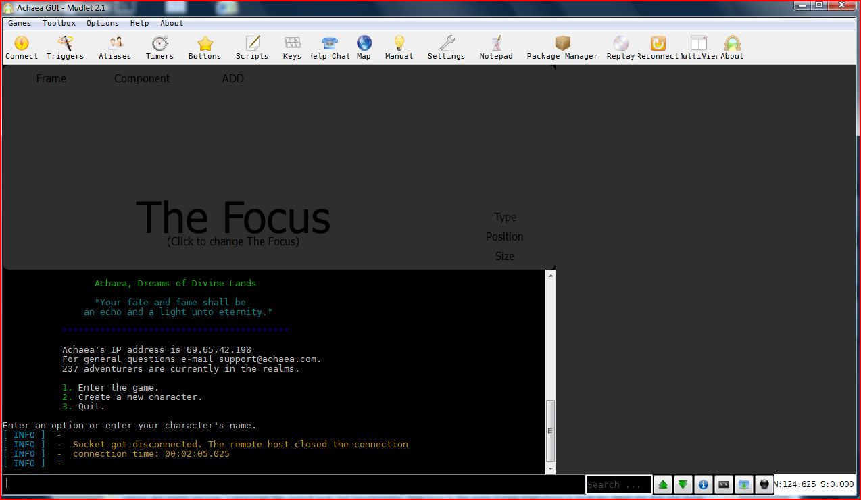The image size is (861, 500).
Task: Open the Games menu
Action: 20,23
